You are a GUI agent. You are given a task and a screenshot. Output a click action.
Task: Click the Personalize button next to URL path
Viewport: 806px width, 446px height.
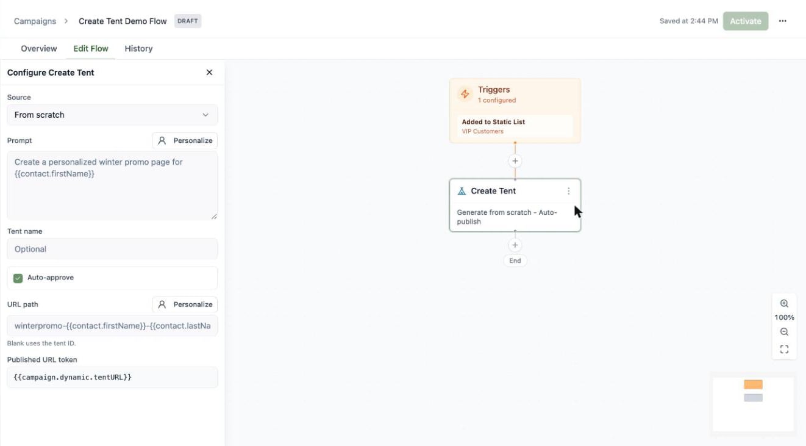pyautogui.click(x=185, y=304)
